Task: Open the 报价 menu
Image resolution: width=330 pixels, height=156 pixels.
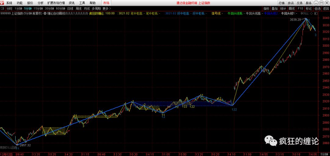Action: (30, 3)
